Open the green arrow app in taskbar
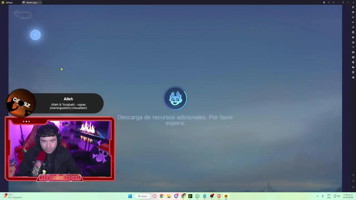The width and height of the screenshot is (356, 200). point(190,196)
